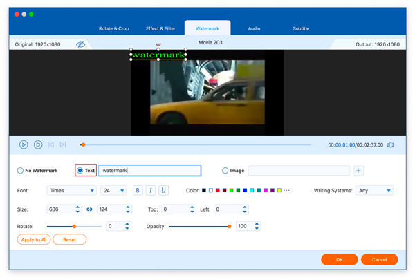Viewport: 415px width, 280px height.
Task: Toggle underline text formatting
Action: point(163,190)
